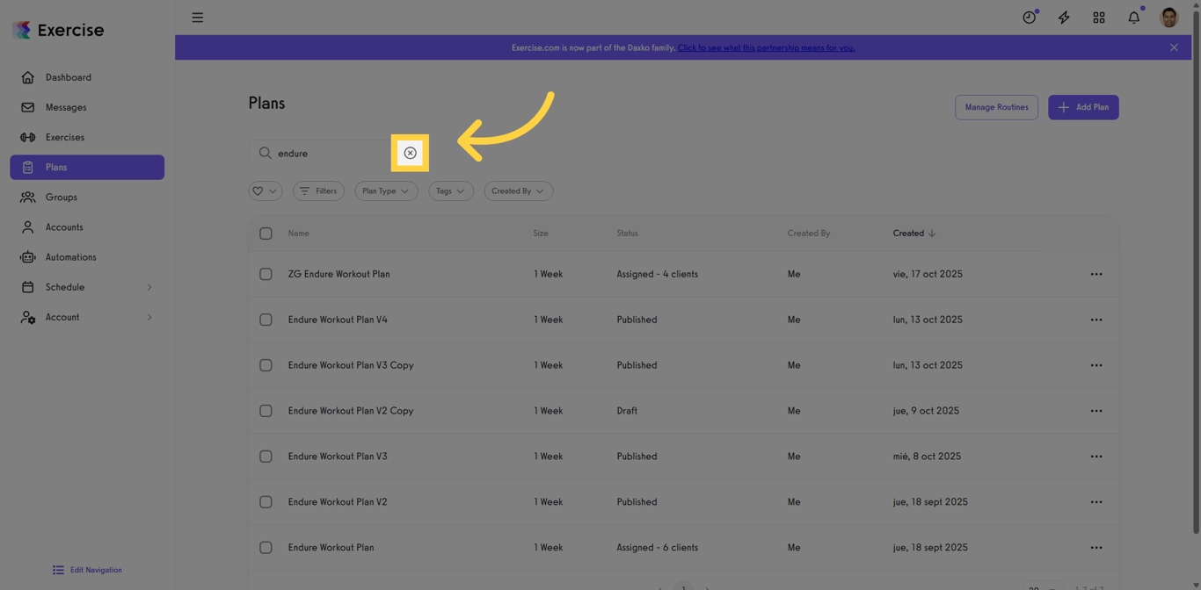Open the Tags filter dropdown

[450, 191]
